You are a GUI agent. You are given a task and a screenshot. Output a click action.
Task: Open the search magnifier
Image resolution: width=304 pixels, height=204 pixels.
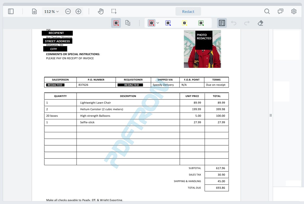coord(267,11)
